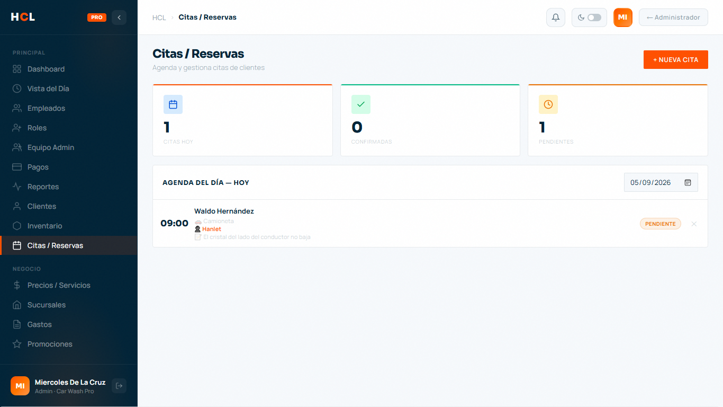This screenshot has width=723, height=407.
Task: Open Reportes from the sidebar
Action: [69, 187]
